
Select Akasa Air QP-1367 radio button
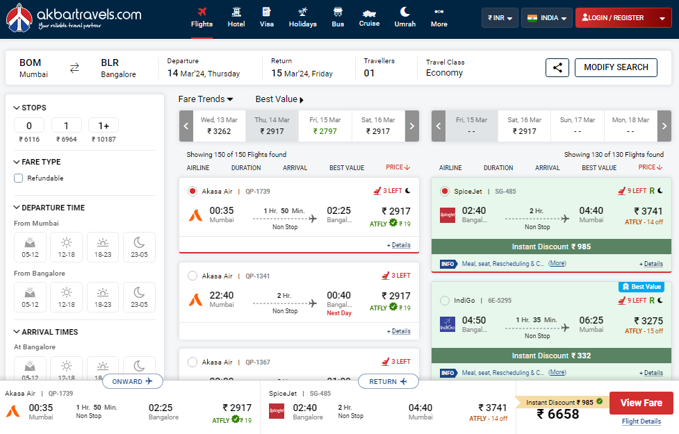193,362
